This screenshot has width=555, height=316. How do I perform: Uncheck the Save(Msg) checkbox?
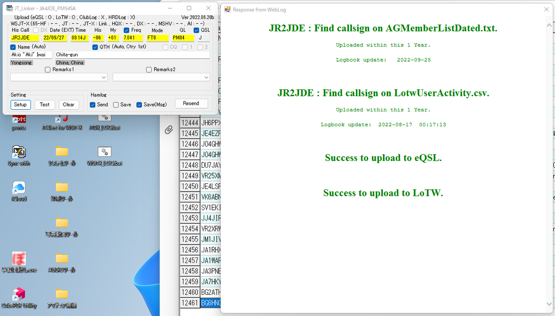(139, 104)
